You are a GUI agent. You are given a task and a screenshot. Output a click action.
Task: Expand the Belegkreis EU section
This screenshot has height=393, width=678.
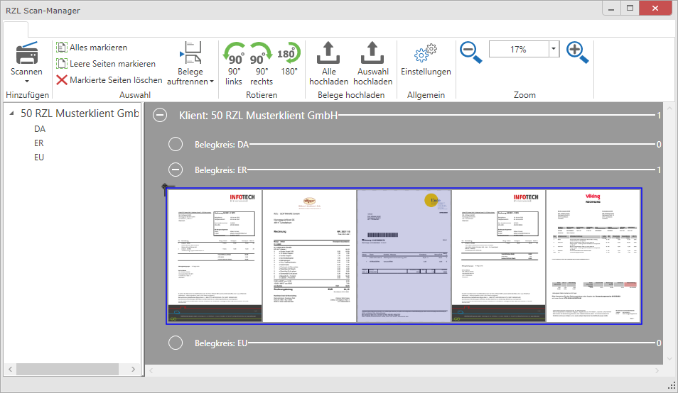click(176, 343)
